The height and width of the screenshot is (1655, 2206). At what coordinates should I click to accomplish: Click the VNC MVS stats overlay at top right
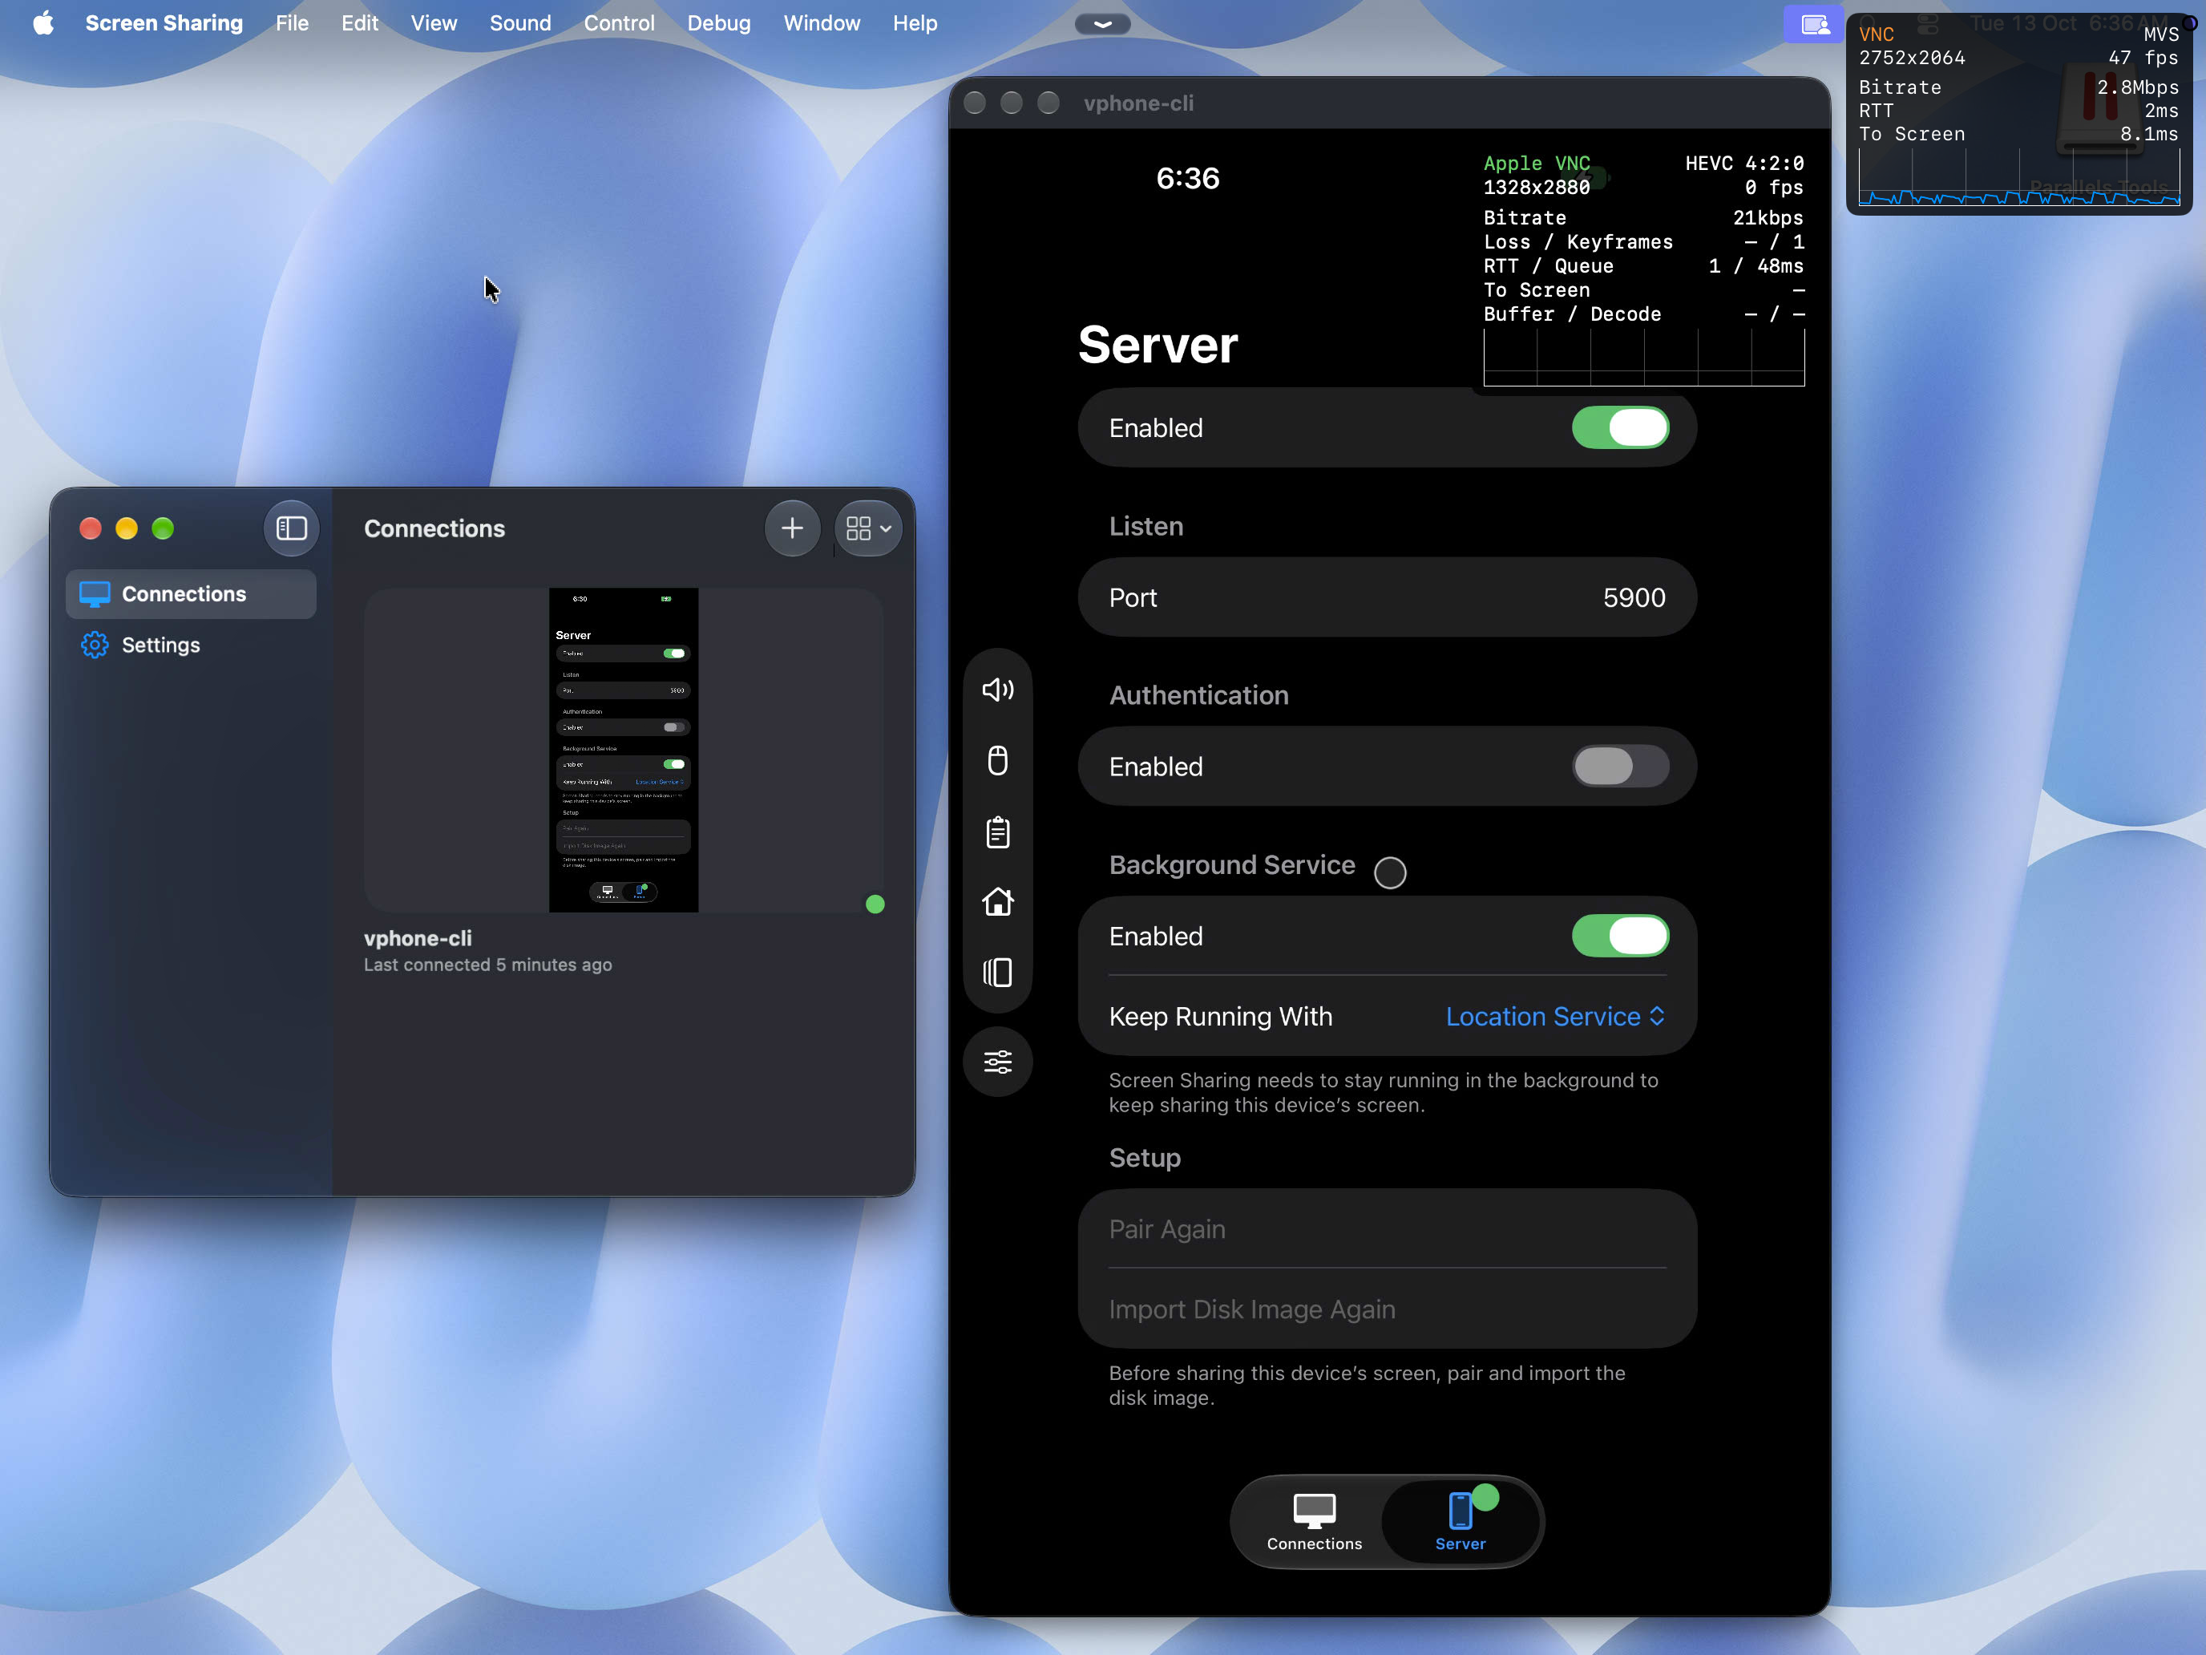click(x=2018, y=114)
